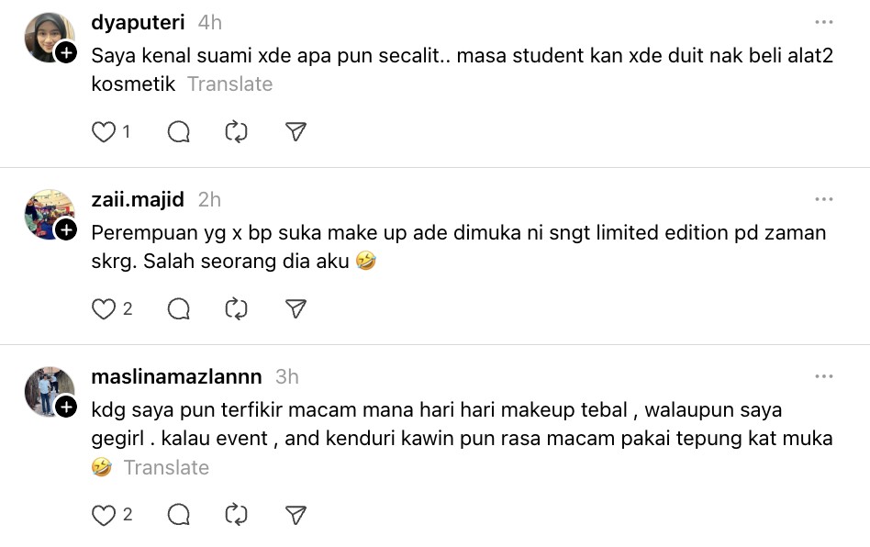Viewport: 870px width, 547px height.
Task: Repost dyaputeri's comment
Action: (x=237, y=132)
